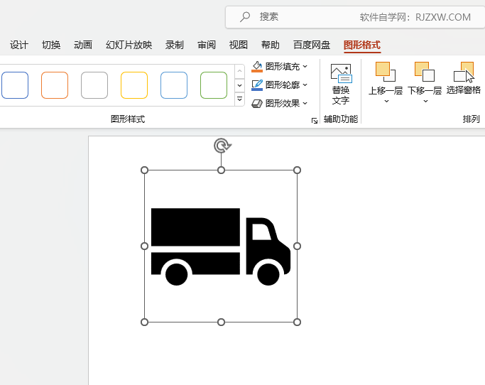485x385 pixels.
Task: Apply the orange outline shape style
Action: coord(55,85)
